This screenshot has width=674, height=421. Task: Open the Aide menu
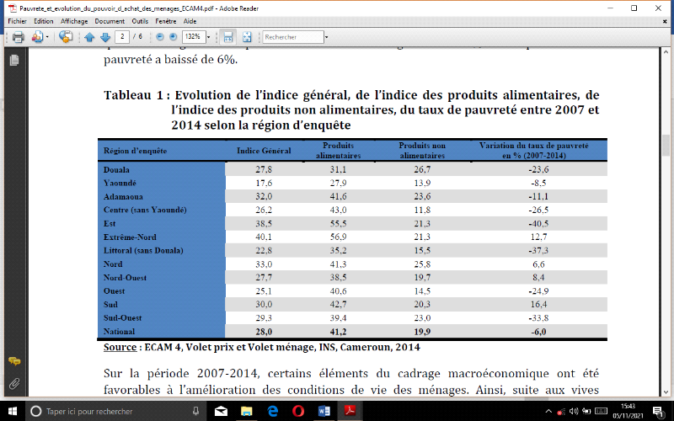pos(190,21)
